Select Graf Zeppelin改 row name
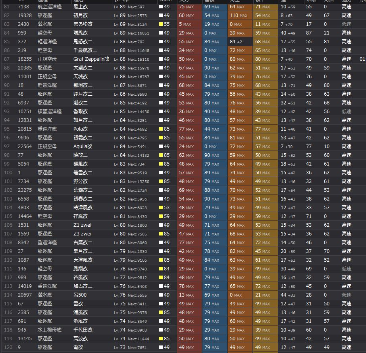The height and width of the screenshot is (353, 366). click(91, 59)
